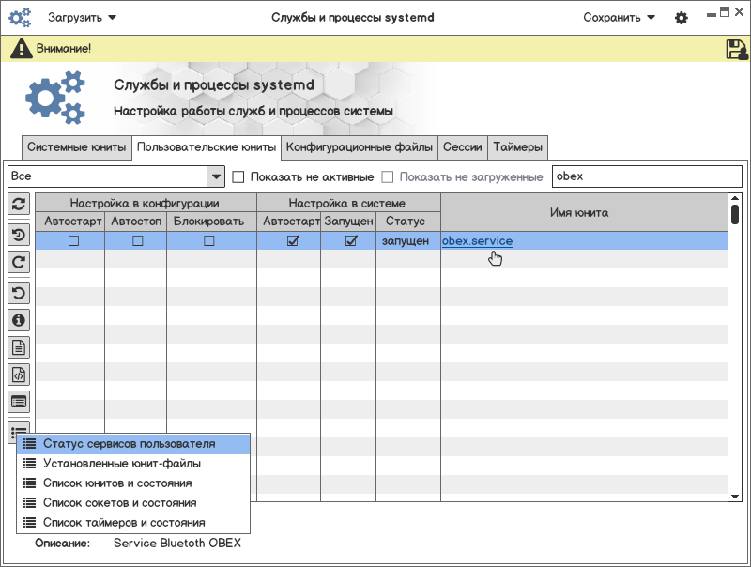
Task: Expand the "Все" filter dropdown
Action: 215,176
